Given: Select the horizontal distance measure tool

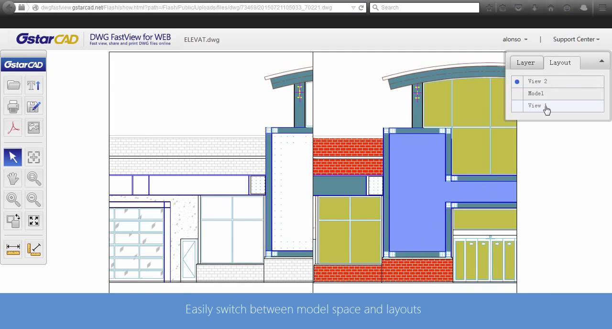Looking at the screenshot, I should [x=13, y=249].
